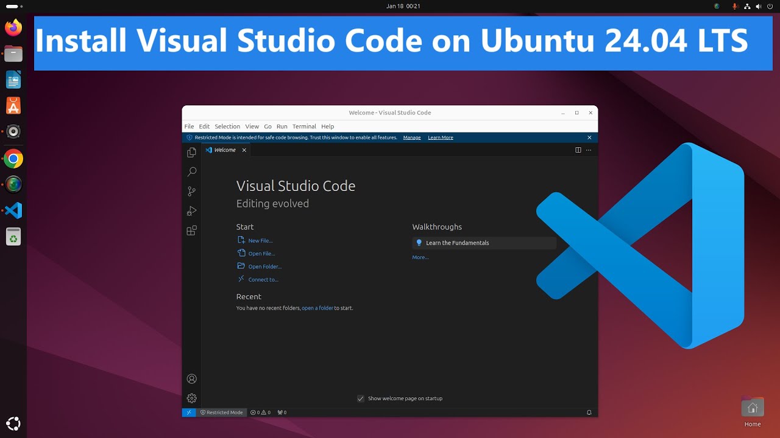Open Show Apps Ubuntu logo button
The width and height of the screenshot is (780, 438).
coord(13,424)
